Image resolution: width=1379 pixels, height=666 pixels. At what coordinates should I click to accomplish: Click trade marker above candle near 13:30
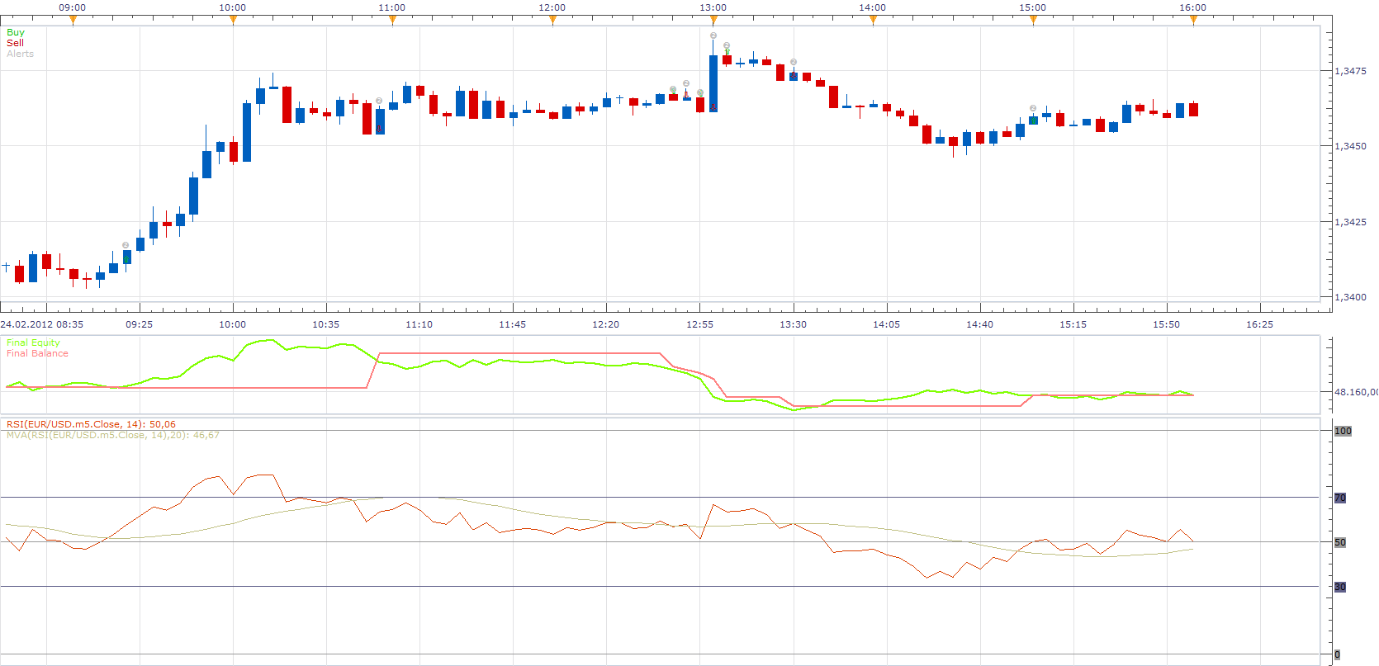click(794, 62)
